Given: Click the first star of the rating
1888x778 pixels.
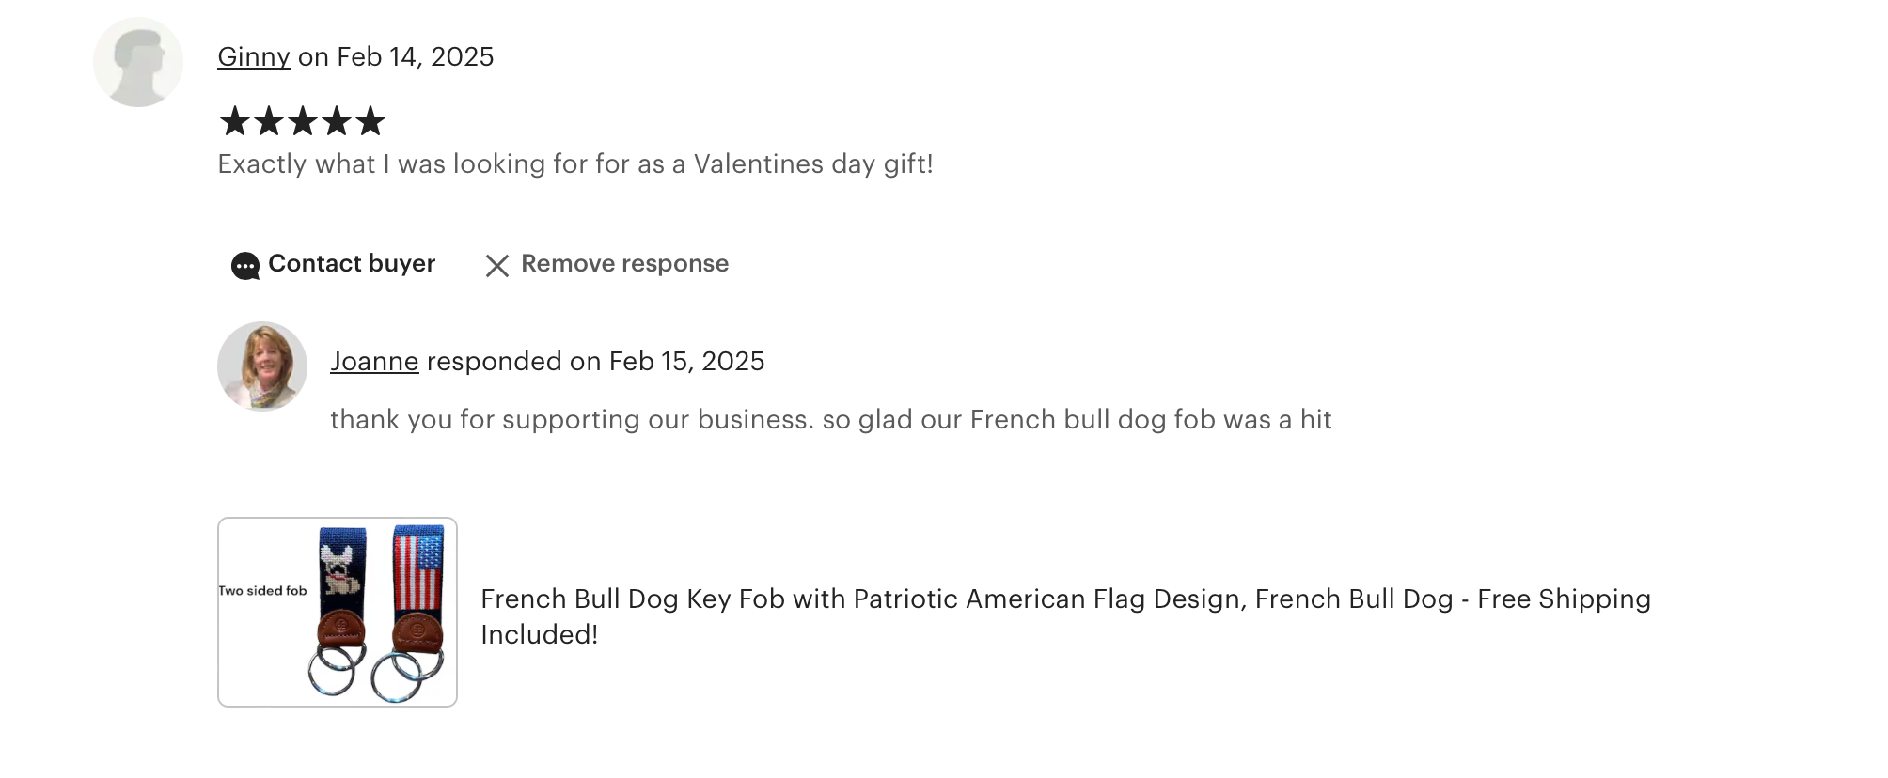Looking at the screenshot, I should pyautogui.click(x=234, y=121).
